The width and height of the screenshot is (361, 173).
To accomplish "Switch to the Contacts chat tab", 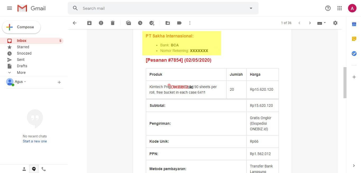I will pos(24,169).
